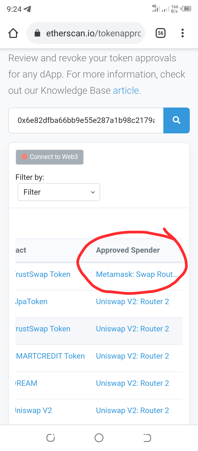Open the browser three-dot menu
This screenshot has height=451, width=198.
[x=183, y=33]
